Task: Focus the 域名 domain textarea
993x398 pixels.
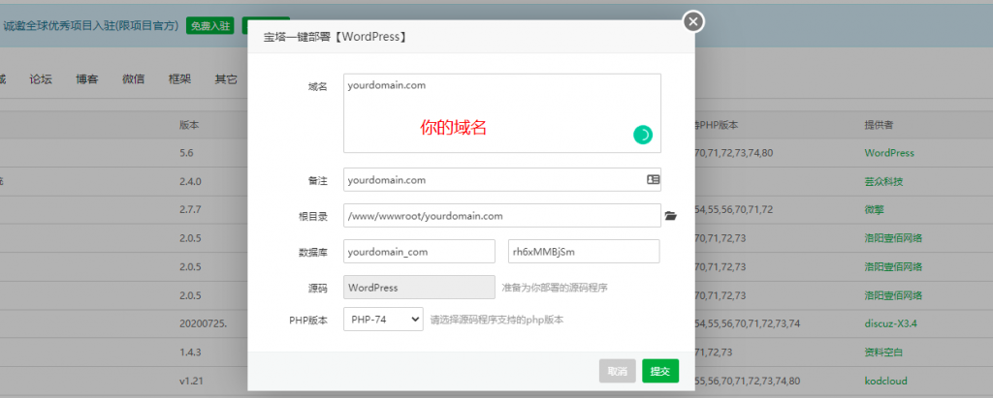Action: pos(502,112)
